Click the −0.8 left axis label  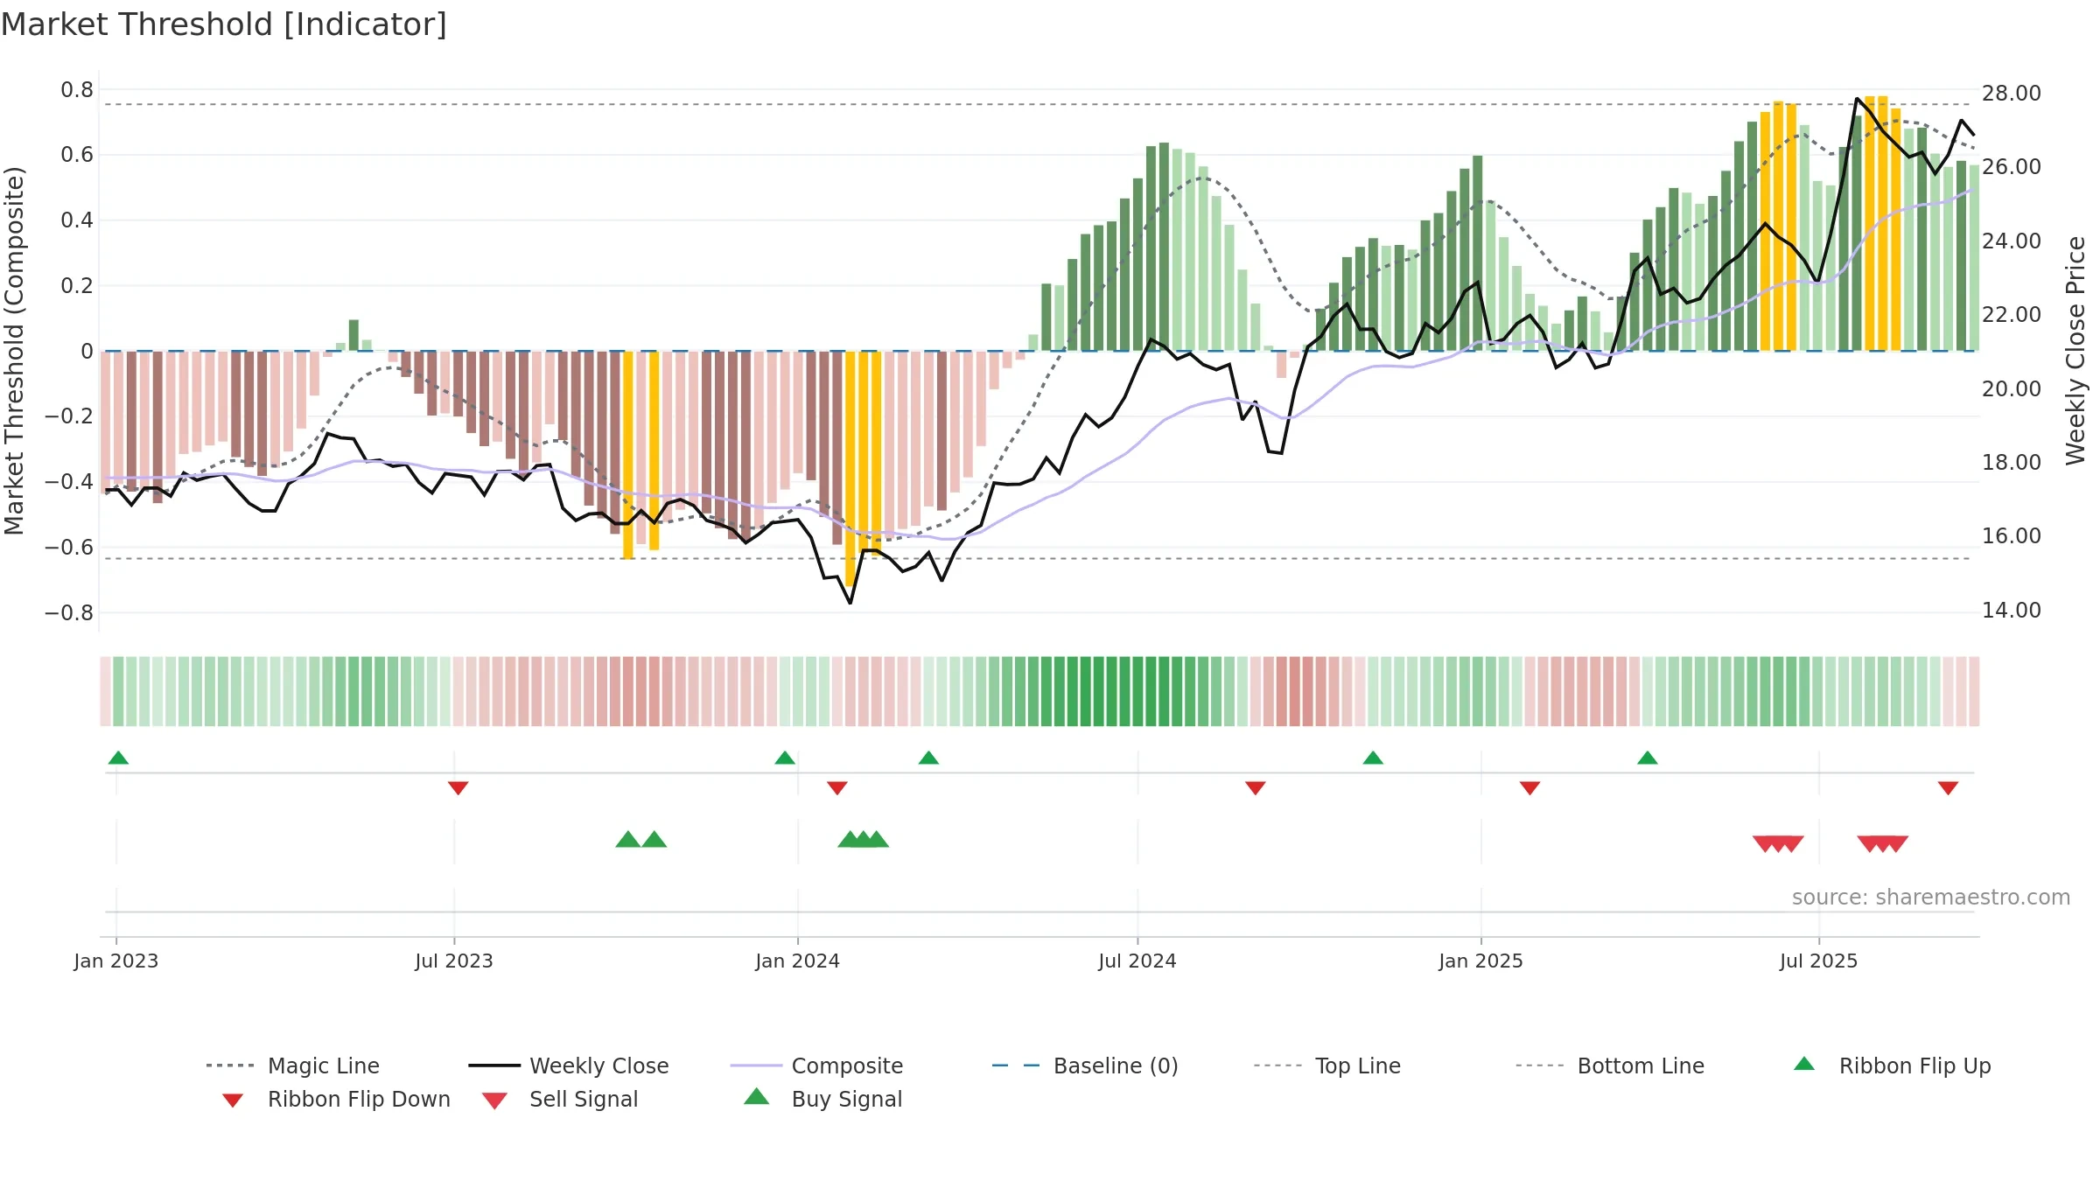point(69,613)
